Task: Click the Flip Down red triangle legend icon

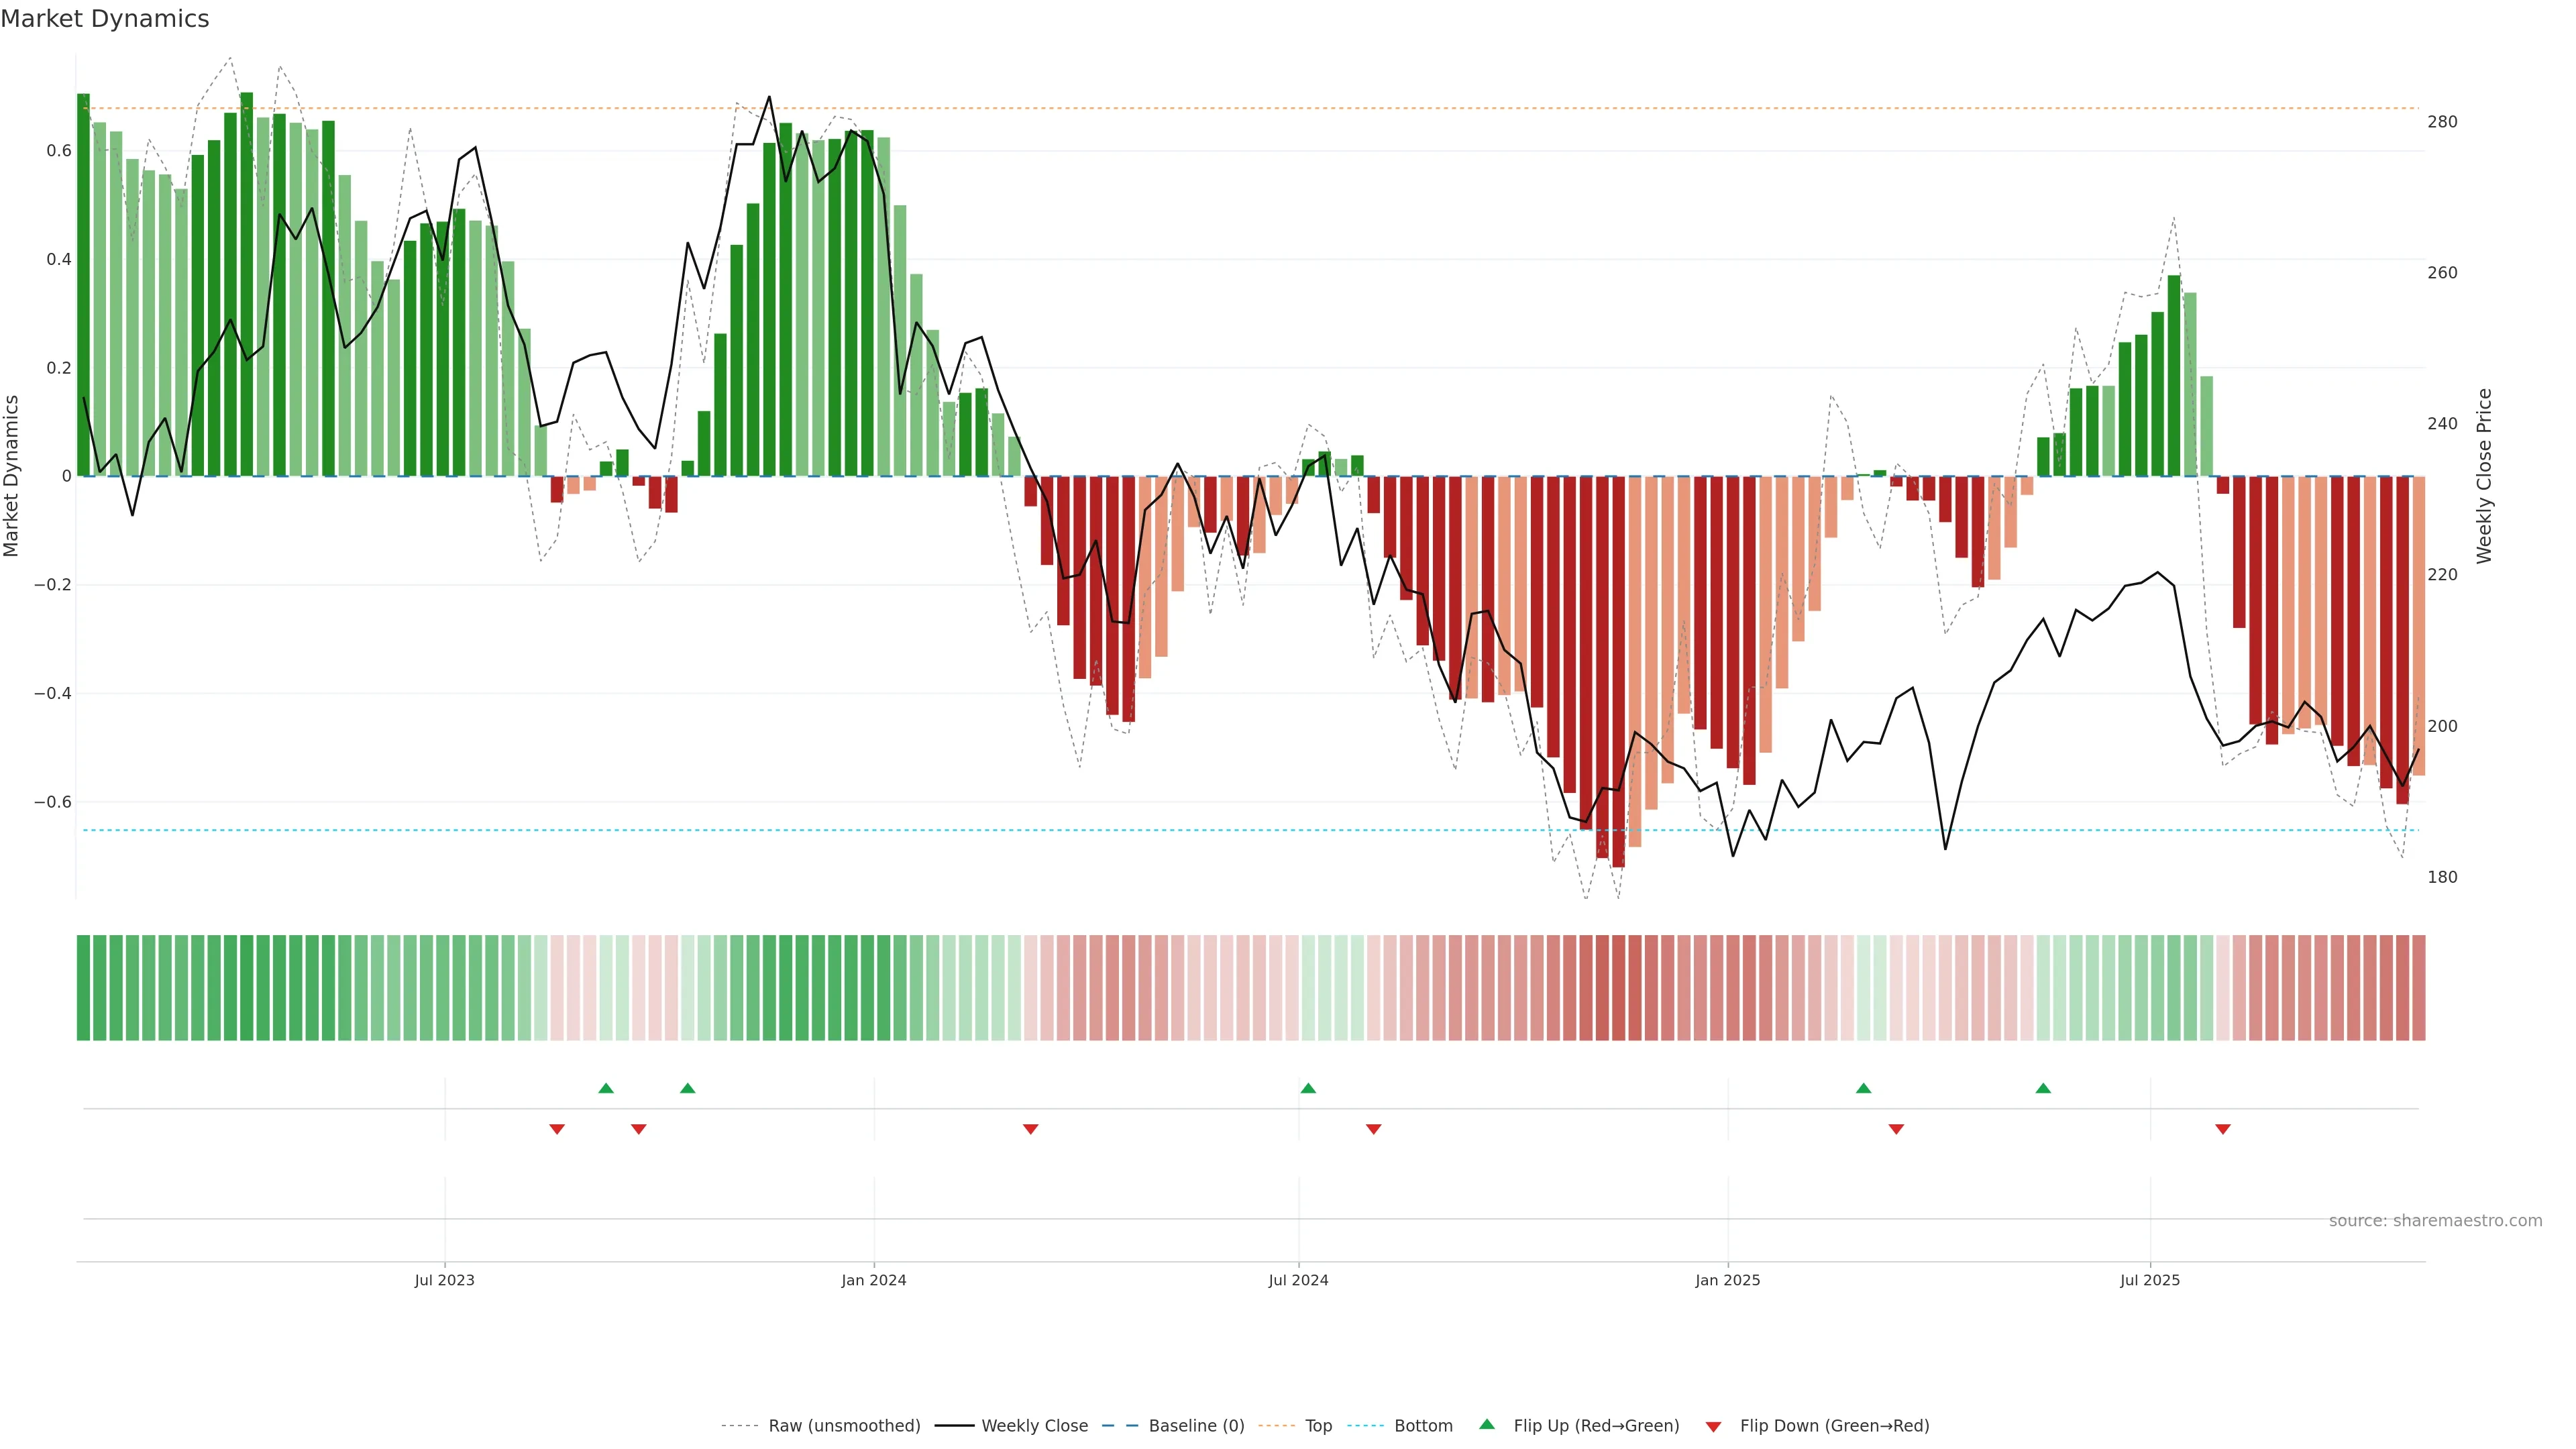Action: click(1713, 1426)
